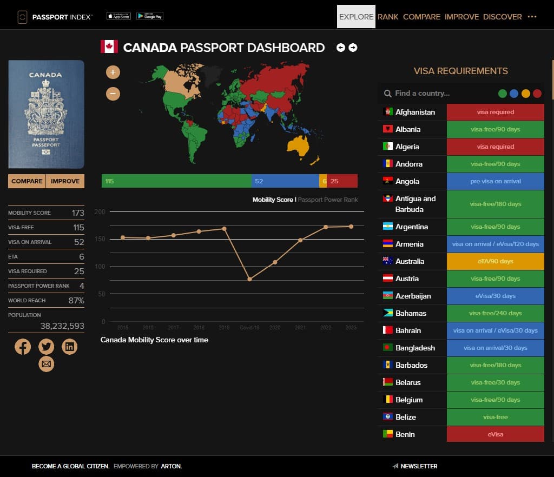The image size is (554, 477).
Task: Zoom out on the world map
Action: click(113, 94)
